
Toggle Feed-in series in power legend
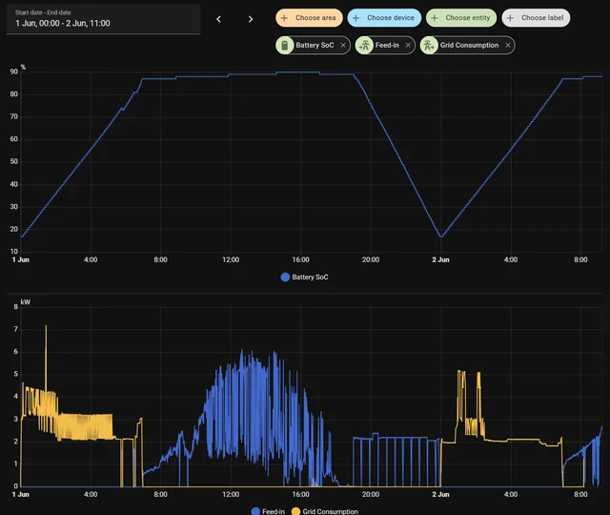(x=274, y=511)
